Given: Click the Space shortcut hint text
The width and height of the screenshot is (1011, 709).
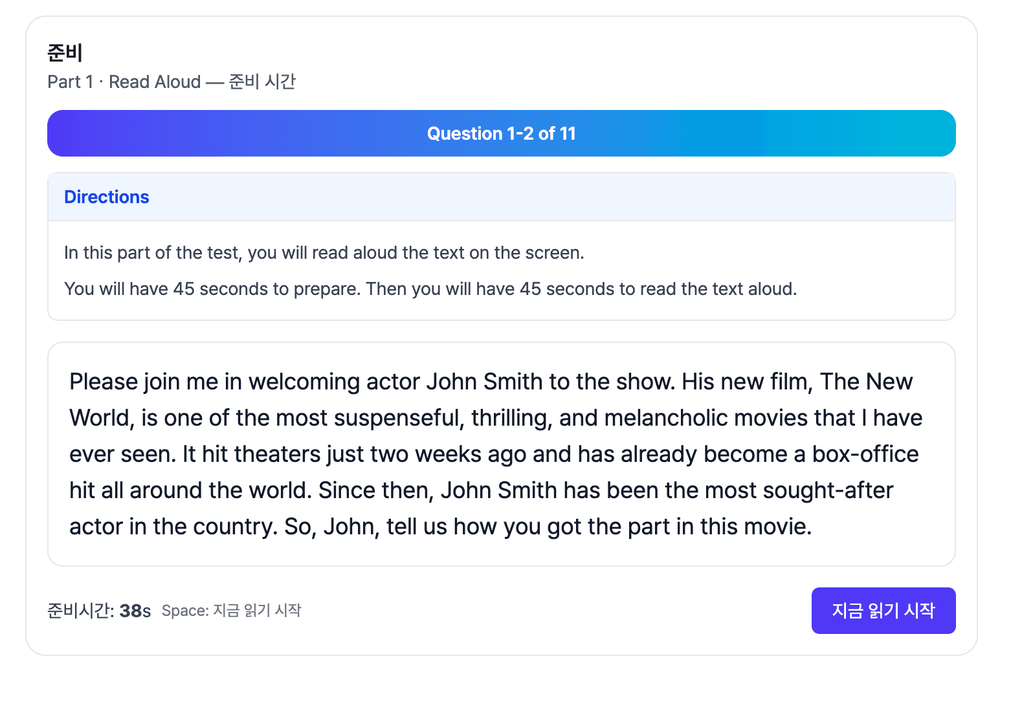Looking at the screenshot, I should 231,611.
